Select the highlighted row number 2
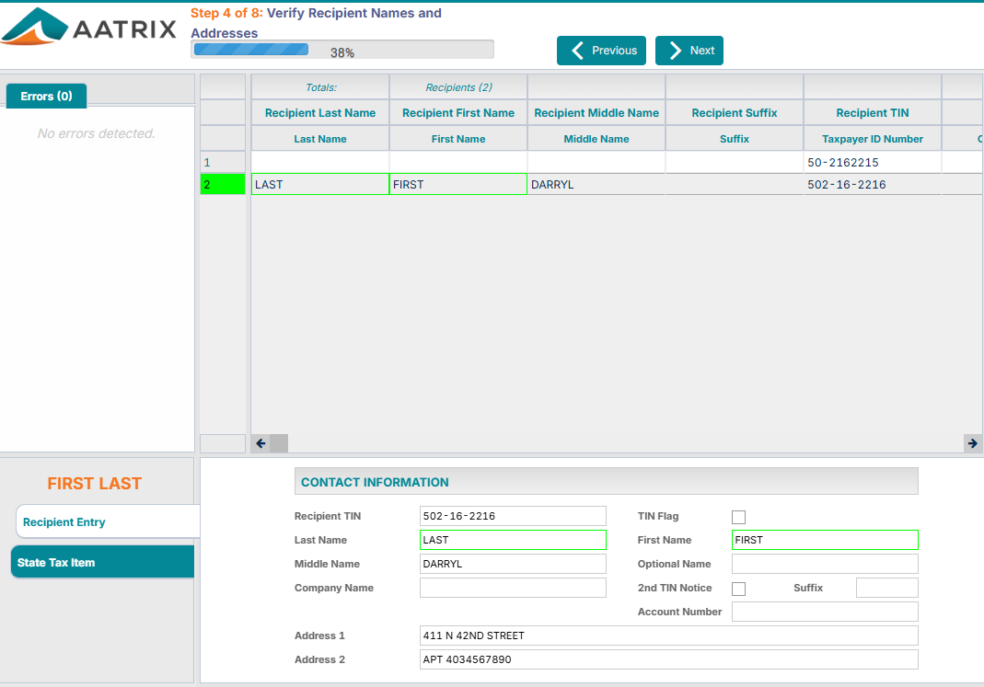 pyautogui.click(x=222, y=184)
